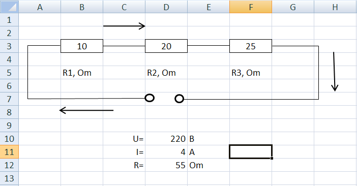Select column A header
Screen dimensions: 357x186
[40, 7]
